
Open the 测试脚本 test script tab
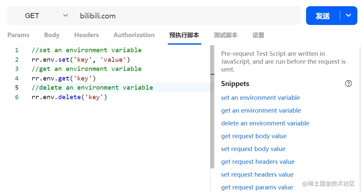[225, 35]
